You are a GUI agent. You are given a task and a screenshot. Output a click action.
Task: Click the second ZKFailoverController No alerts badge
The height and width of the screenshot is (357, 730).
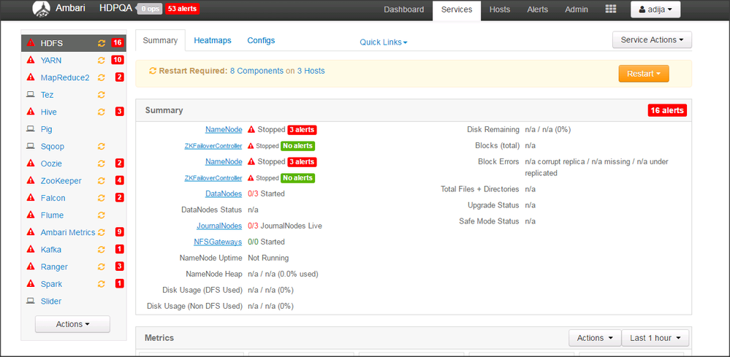(297, 178)
